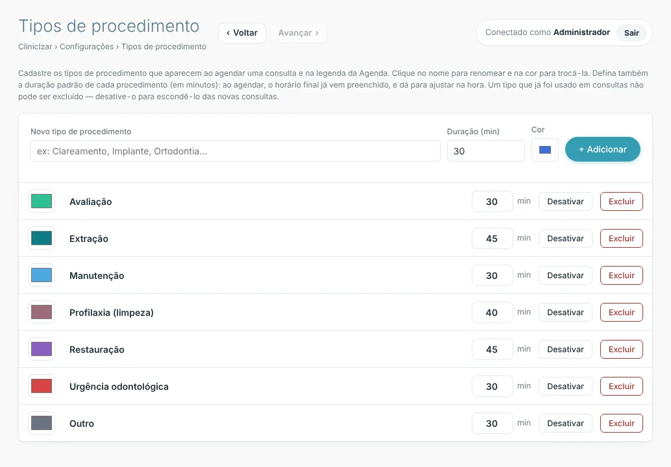Change the Profilaxia (limpeza) color swatch

pyautogui.click(x=42, y=312)
